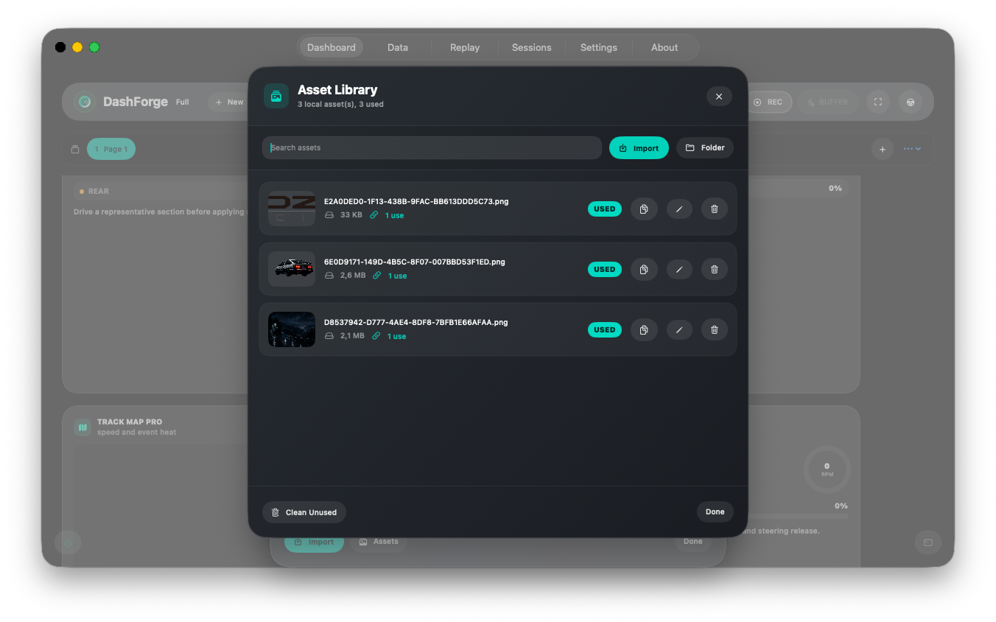Rename the E2A0DED0 asset with the pencil icon
Viewport: 996px width, 622px height.
click(x=679, y=209)
